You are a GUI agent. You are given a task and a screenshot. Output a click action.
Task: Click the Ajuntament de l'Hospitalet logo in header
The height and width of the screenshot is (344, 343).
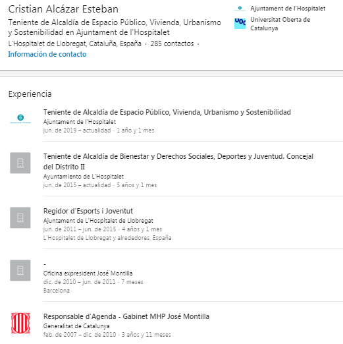(240, 9)
